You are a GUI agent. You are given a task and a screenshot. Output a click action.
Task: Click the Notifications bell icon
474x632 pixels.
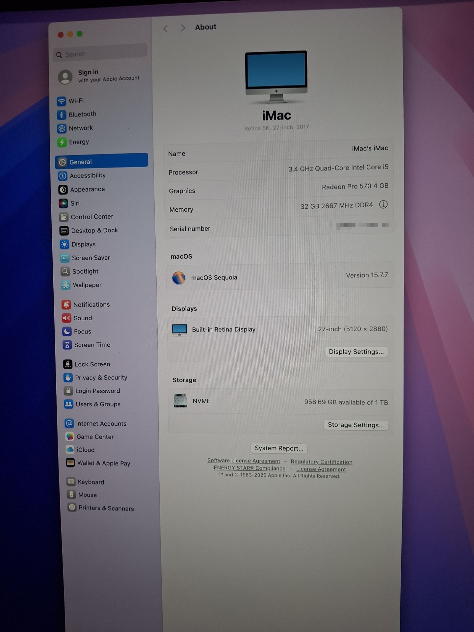point(66,305)
